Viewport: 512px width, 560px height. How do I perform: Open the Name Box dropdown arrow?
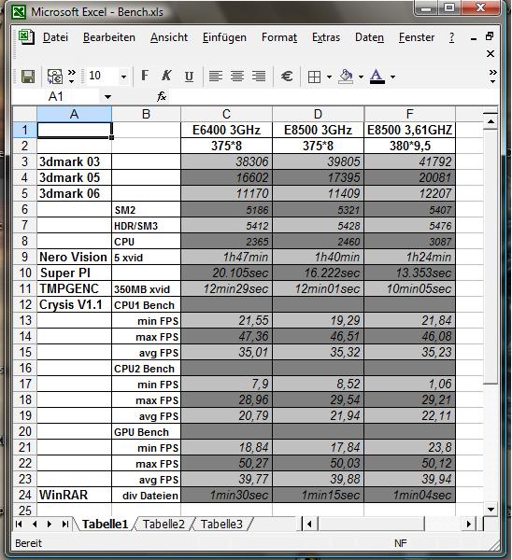pos(107,97)
